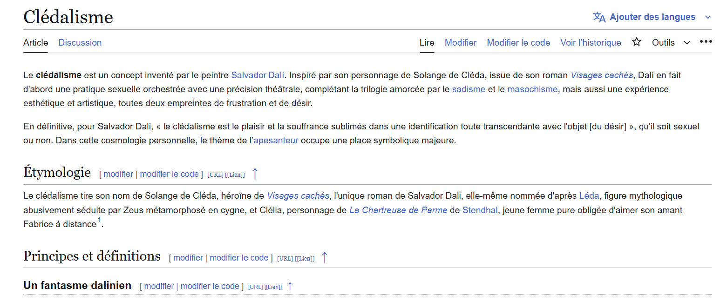Open the three-dot more options menu
The height and width of the screenshot is (302, 727).
706,42
